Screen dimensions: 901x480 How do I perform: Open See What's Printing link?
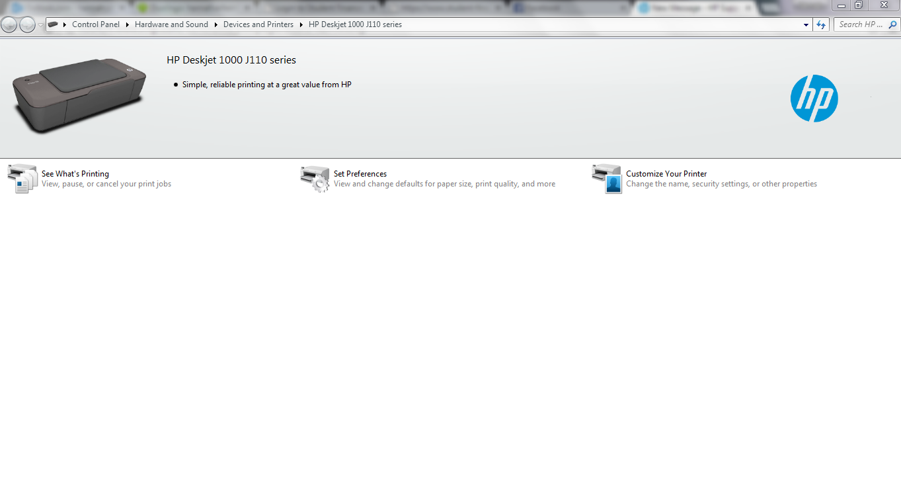coord(75,174)
